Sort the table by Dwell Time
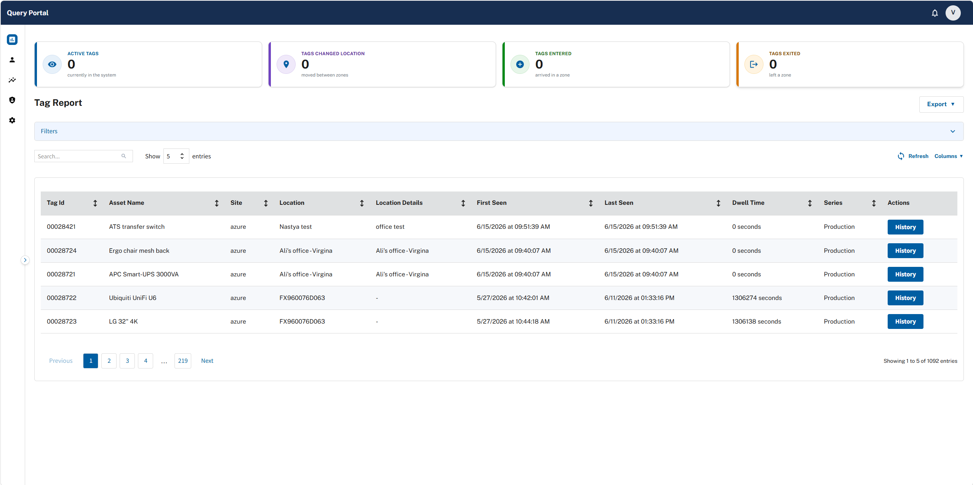The width and height of the screenshot is (973, 485). pyautogui.click(x=810, y=203)
